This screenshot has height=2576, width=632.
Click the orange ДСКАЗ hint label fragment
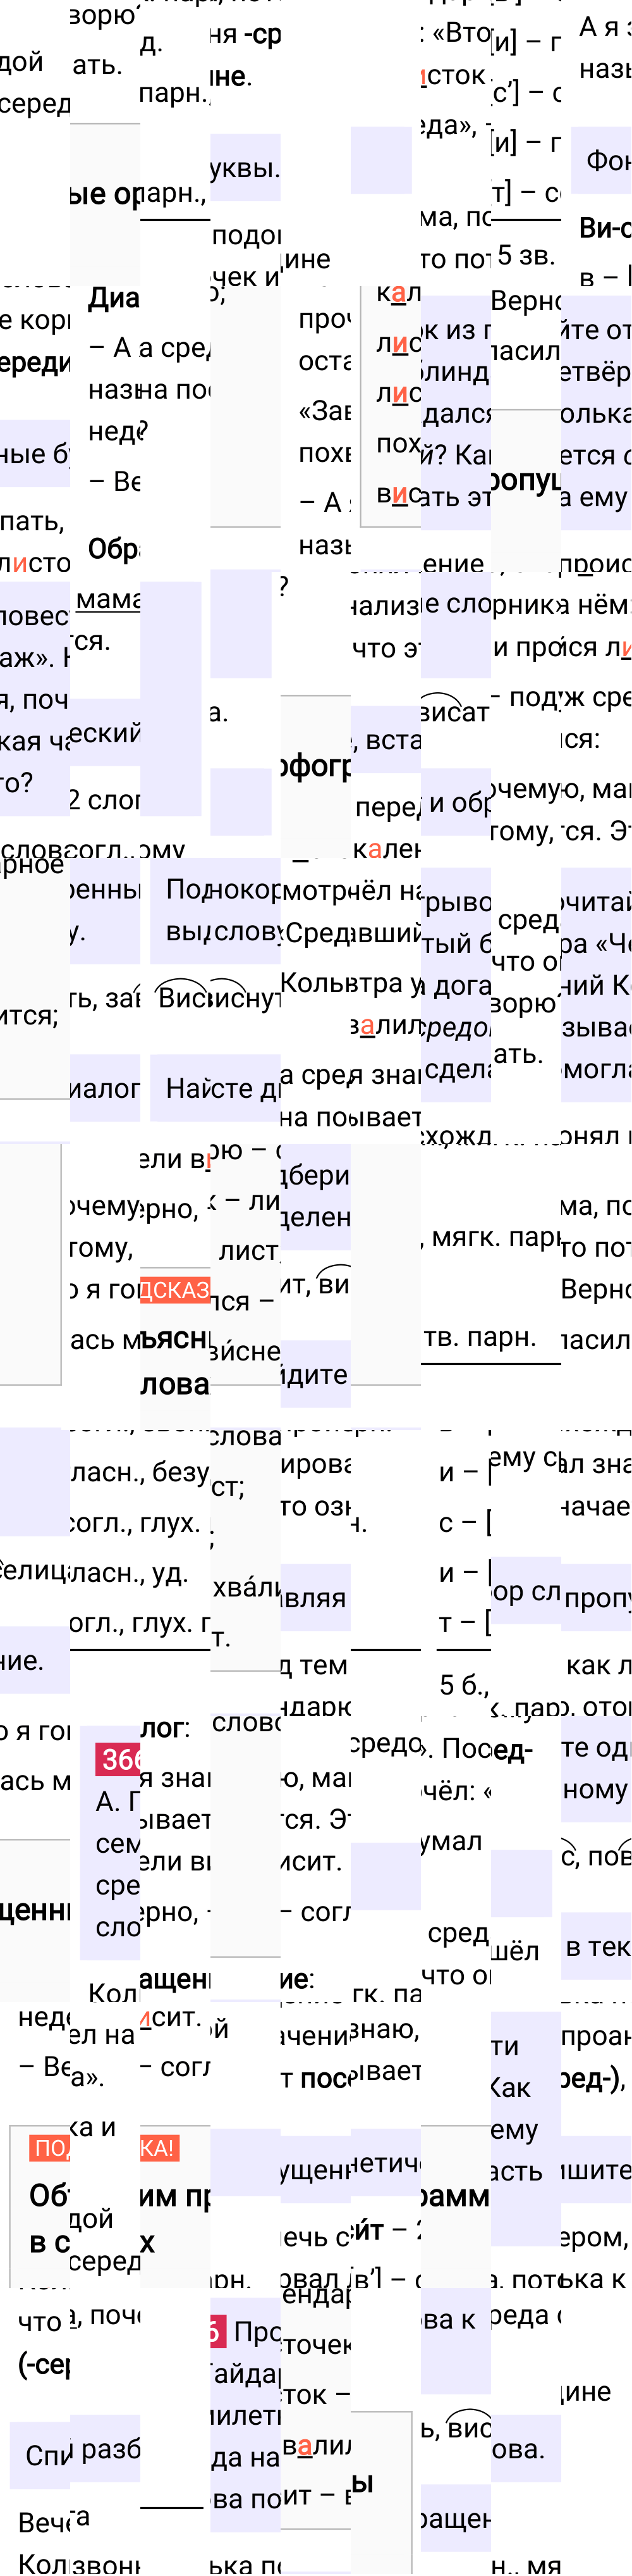(x=174, y=1289)
